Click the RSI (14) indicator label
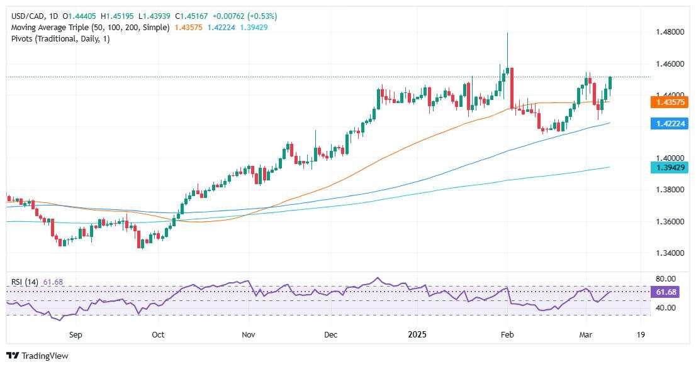Screen dimensions: 696x367 coord(25,282)
